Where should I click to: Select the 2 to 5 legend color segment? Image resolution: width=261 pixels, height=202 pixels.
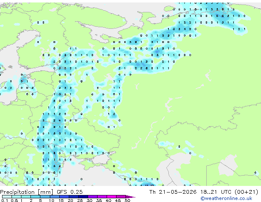(35, 197)
